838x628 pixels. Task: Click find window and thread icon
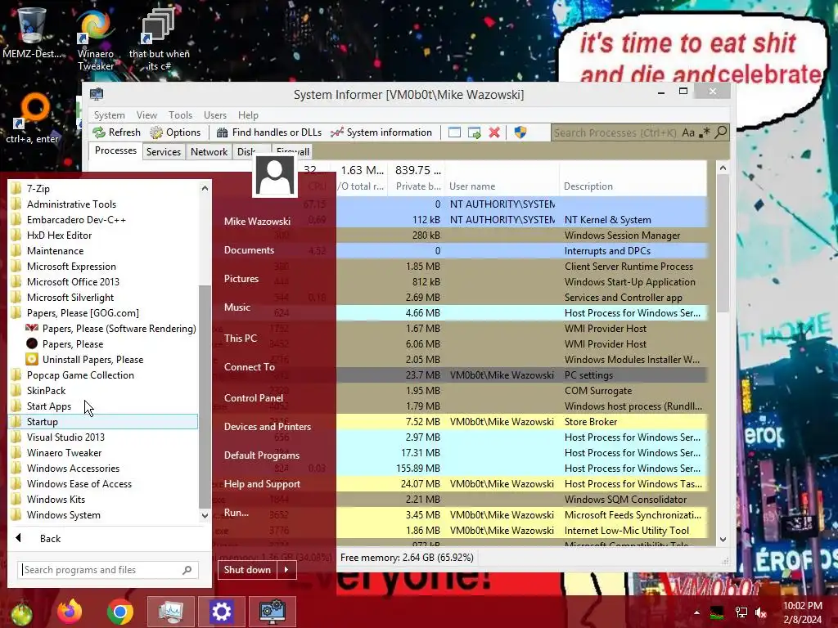click(x=474, y=132)
